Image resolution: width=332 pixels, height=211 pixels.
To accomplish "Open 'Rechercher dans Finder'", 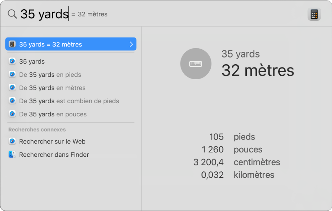I will click(53, 155).
